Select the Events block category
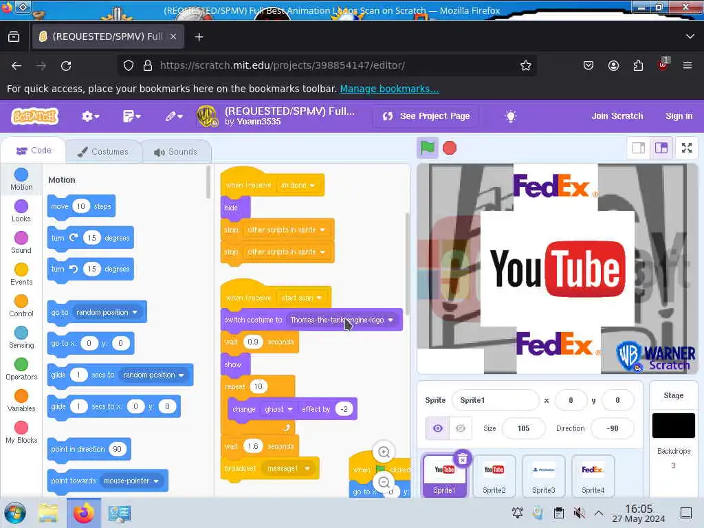 (21, 274)
